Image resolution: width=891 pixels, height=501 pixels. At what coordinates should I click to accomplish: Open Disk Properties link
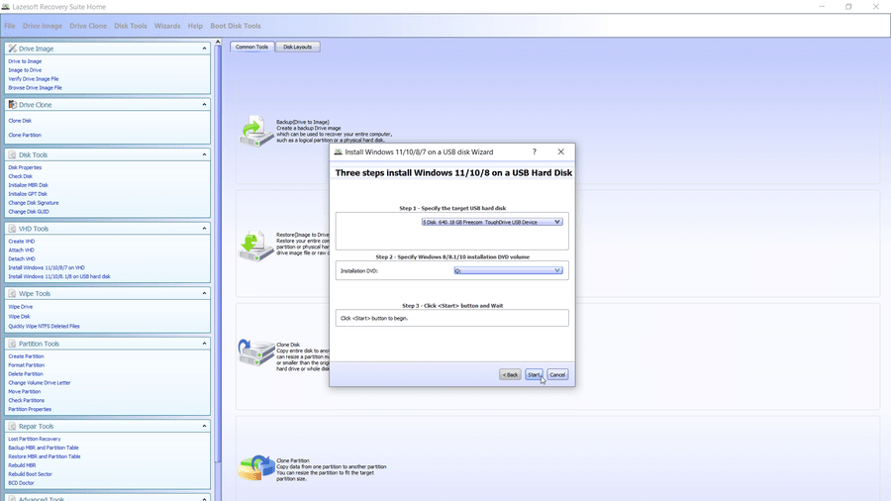point(25,167)
